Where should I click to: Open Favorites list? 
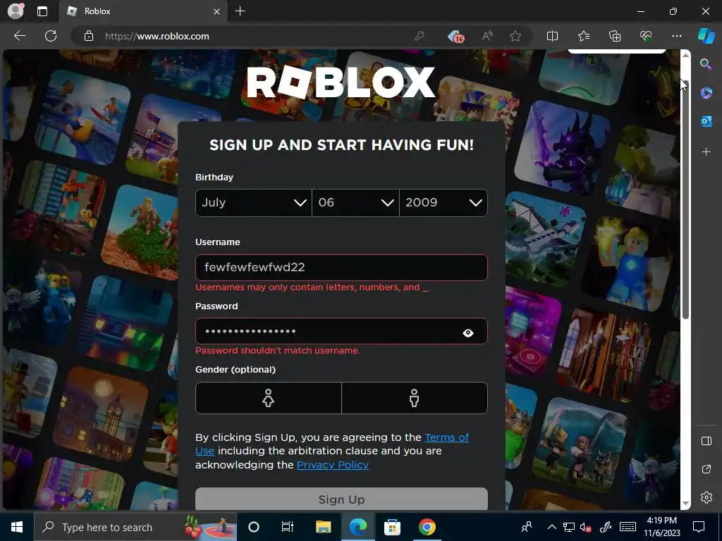coord(583,36)
